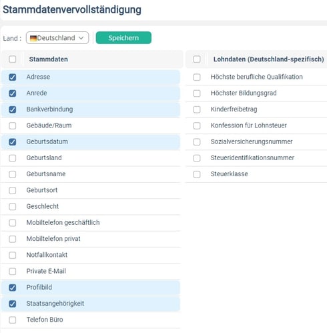The image size is (327, 333).
Task: Tick the Sozialversicherungsnummer checkbox
Action: click(x=197, y=141)
